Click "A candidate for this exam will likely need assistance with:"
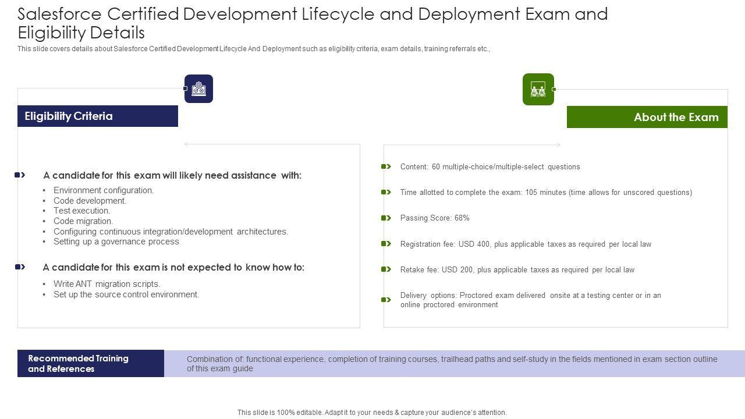This screenshot has height=419, width=745. 172,175
